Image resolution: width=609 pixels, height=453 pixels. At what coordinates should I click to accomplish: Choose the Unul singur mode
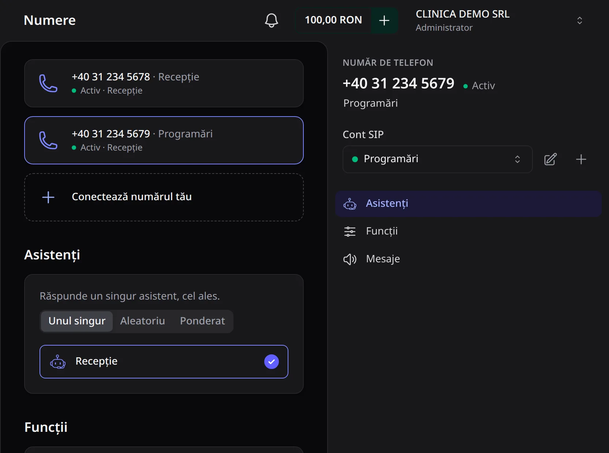[77, 321]
